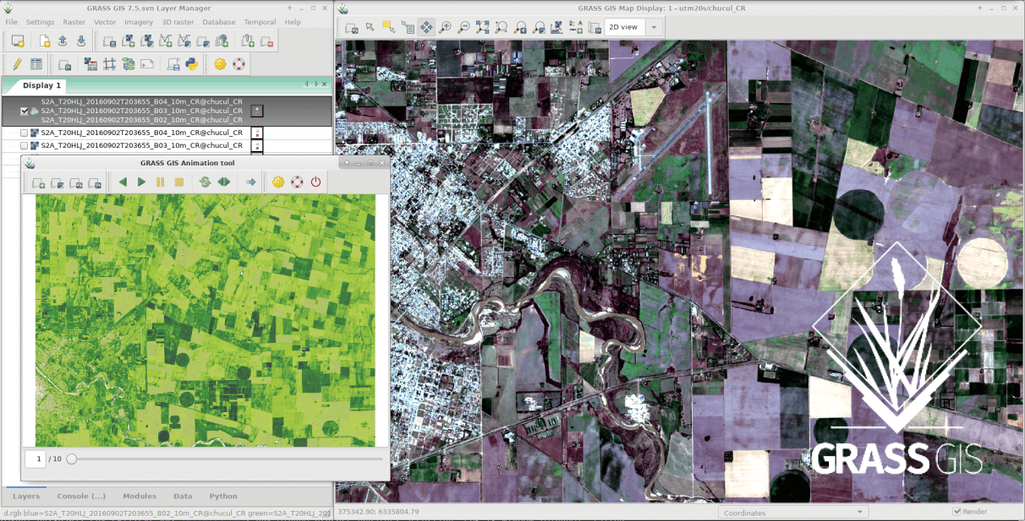Uncheck the RGB composite layer checkbox
This screenshot has height=521, width=1025.
[x=24, y=111]
